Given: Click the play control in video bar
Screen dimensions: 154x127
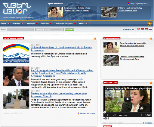Looking at the screenshot, I should [x=108, y=115].
